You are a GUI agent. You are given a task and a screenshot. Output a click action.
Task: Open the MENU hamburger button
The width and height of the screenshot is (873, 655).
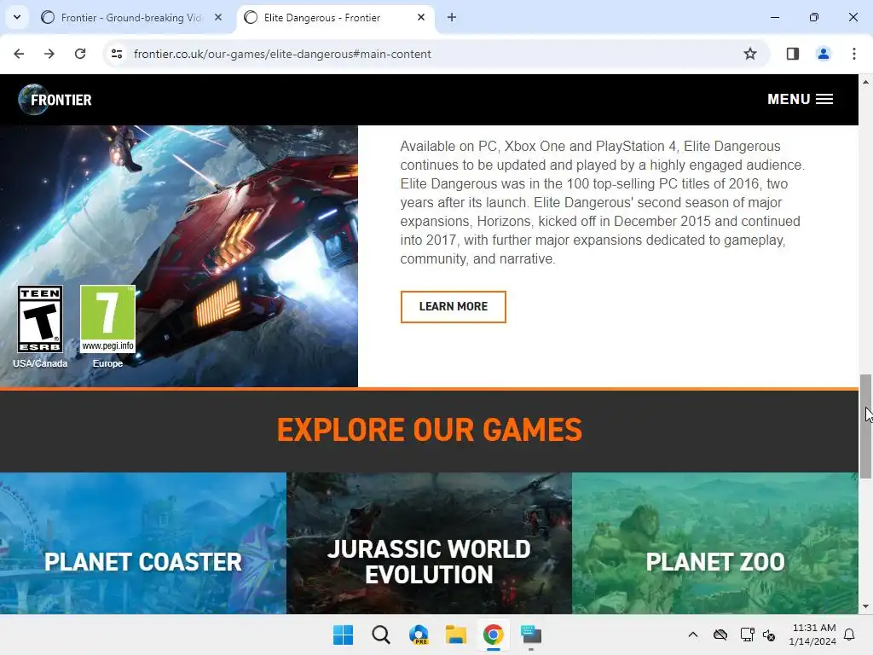click(x=800, y=99)
